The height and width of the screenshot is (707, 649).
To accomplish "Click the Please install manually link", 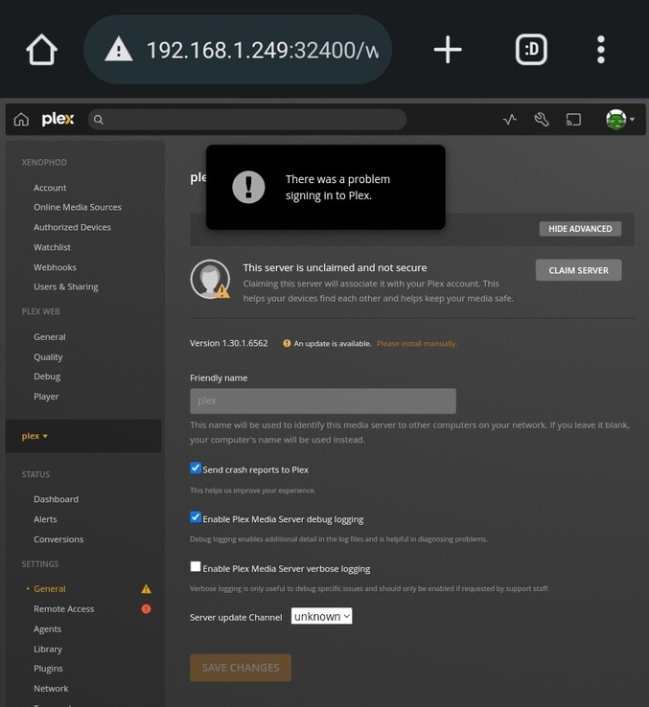I will coord(417,344).
